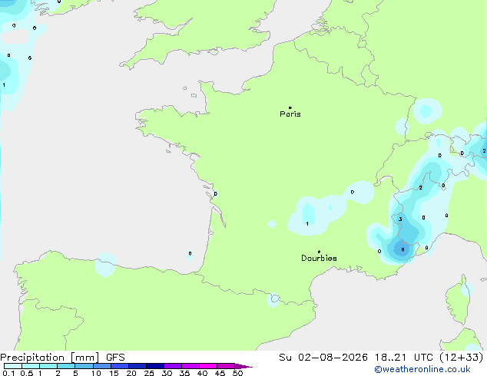Open the weatheronline.co.uk copyright link

click(x=422, y=369)
